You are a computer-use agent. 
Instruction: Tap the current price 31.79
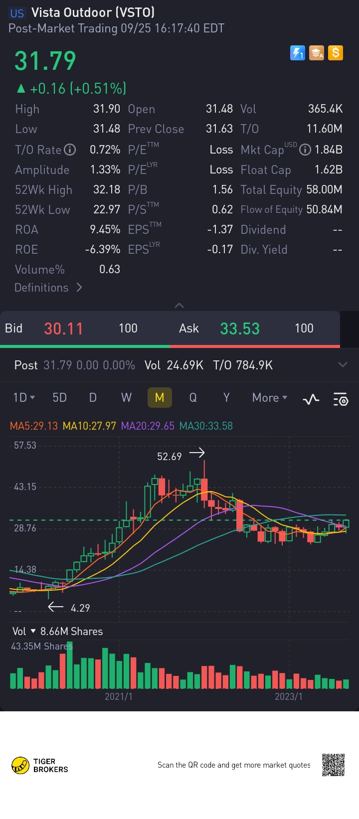coord(45,61)
